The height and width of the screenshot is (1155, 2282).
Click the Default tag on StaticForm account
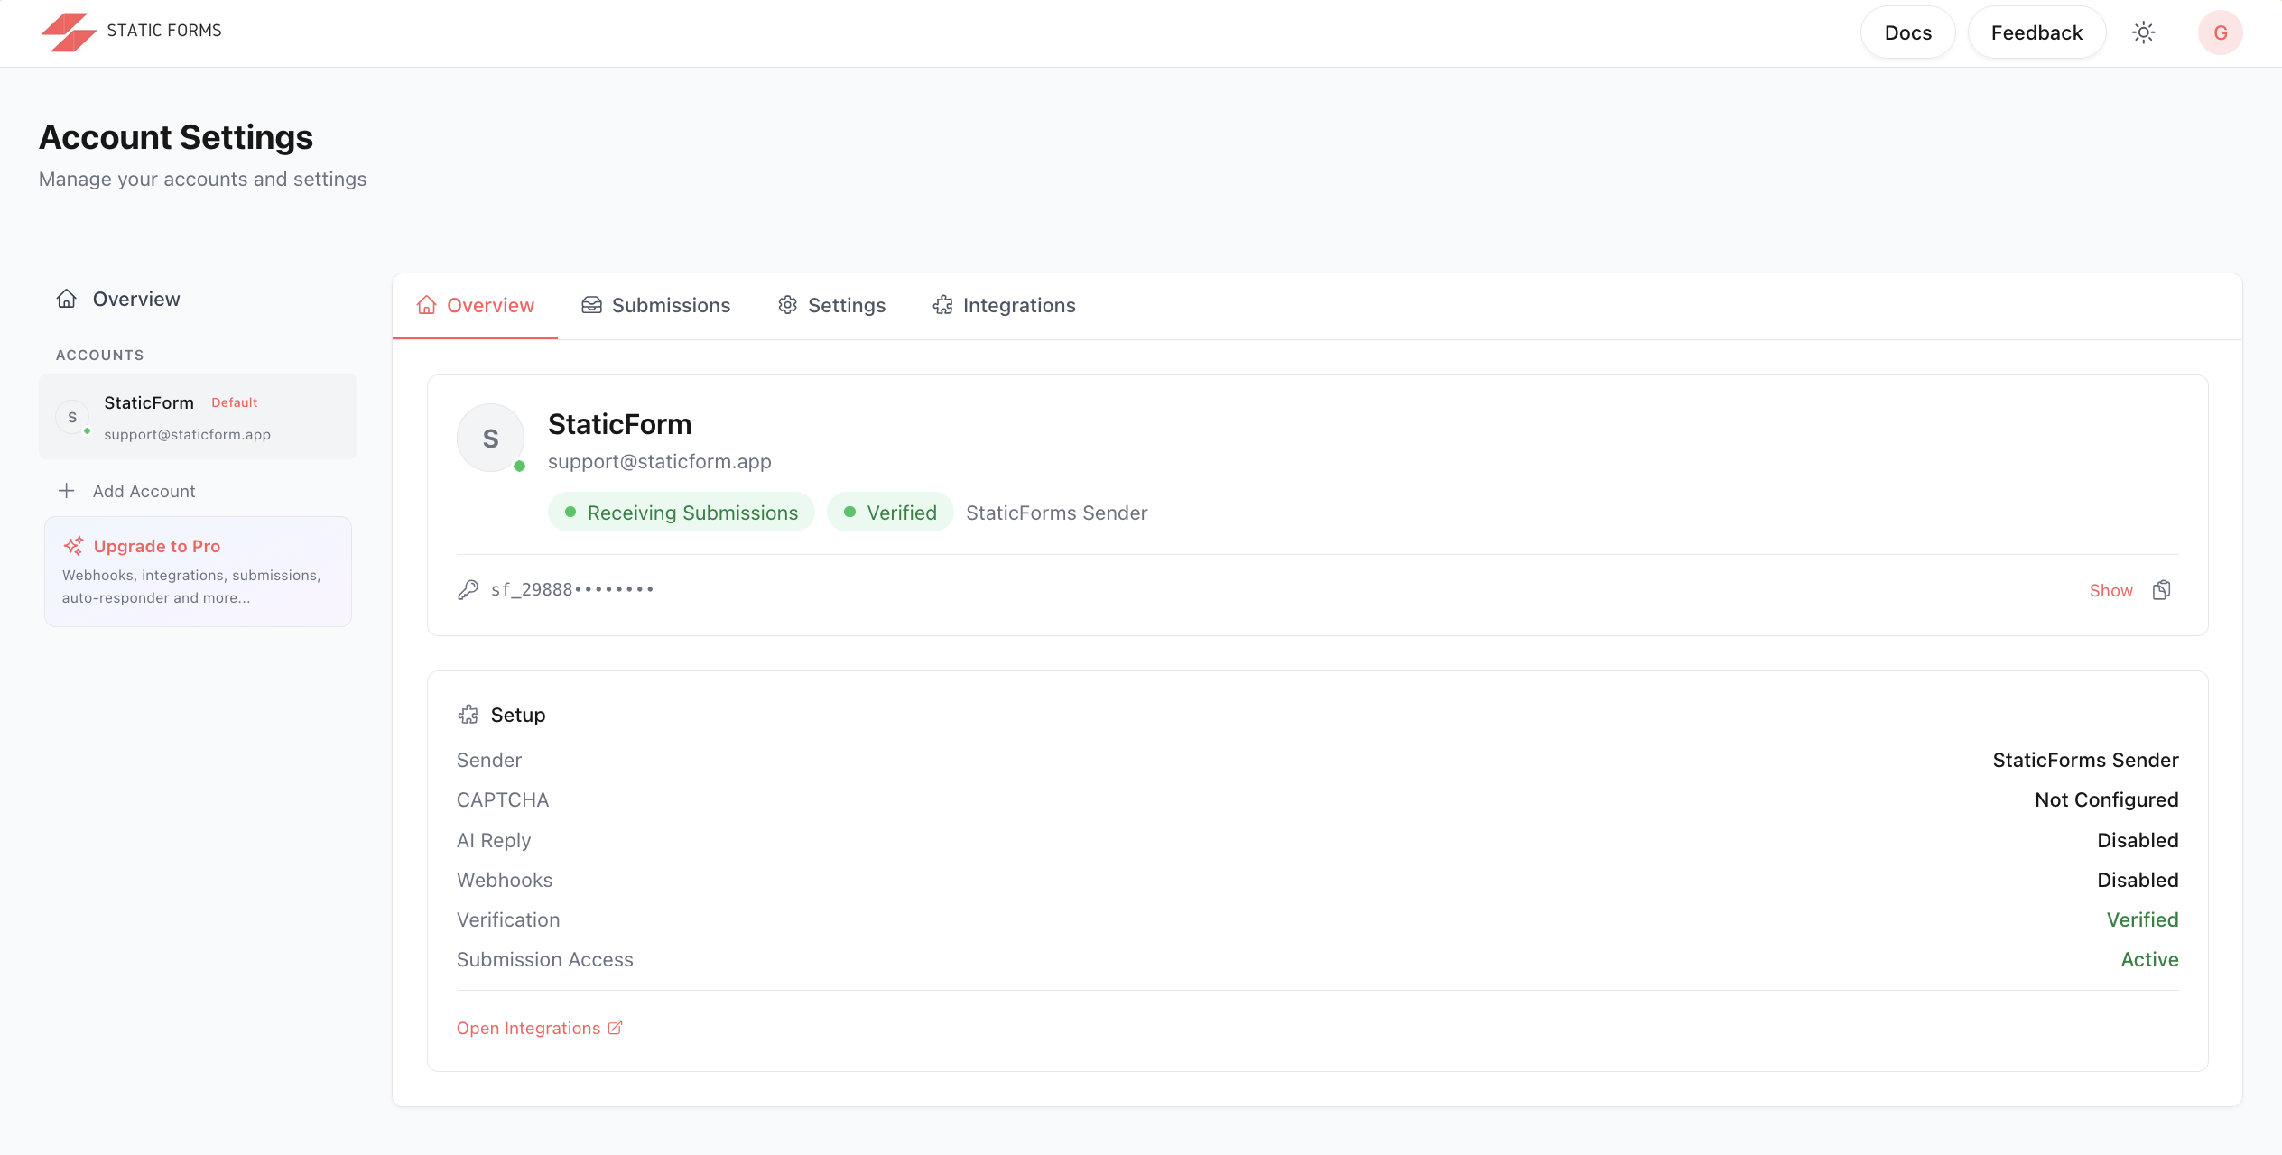pyautogui.click(x=234, y=402)
